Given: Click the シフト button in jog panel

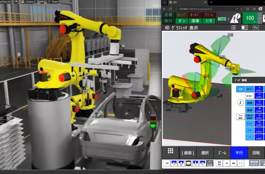Looking at the screenshot, I should pos(240,89).
